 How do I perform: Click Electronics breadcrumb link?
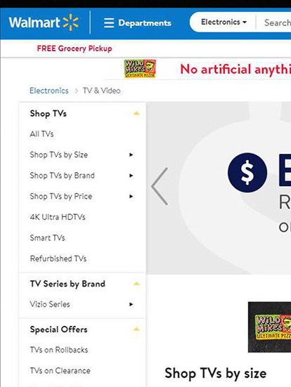[x=49, y=91]
